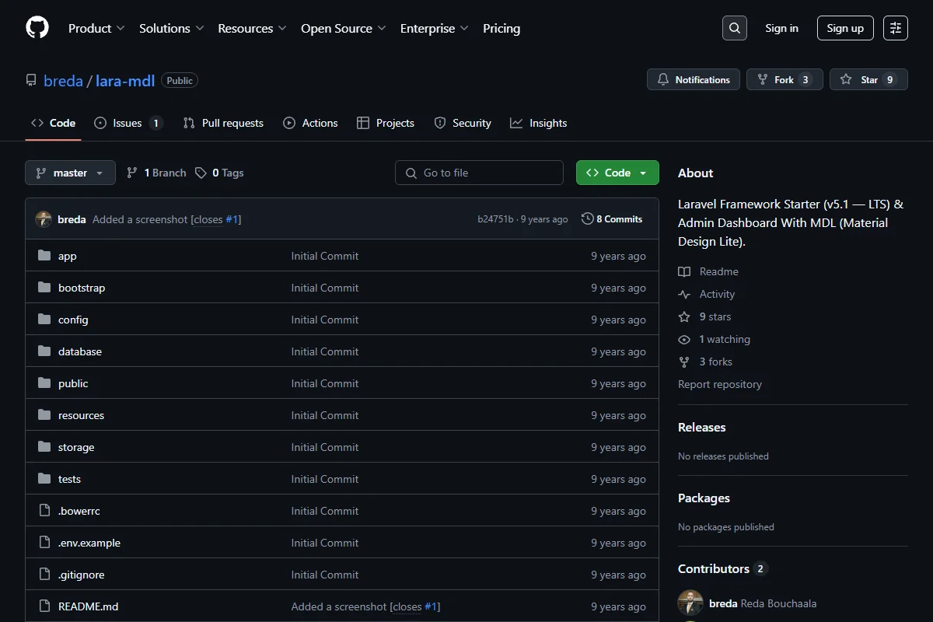Open the resources folder
This screenshot has height=622, width=933.
pyautogui.click(x=81, y=415)
